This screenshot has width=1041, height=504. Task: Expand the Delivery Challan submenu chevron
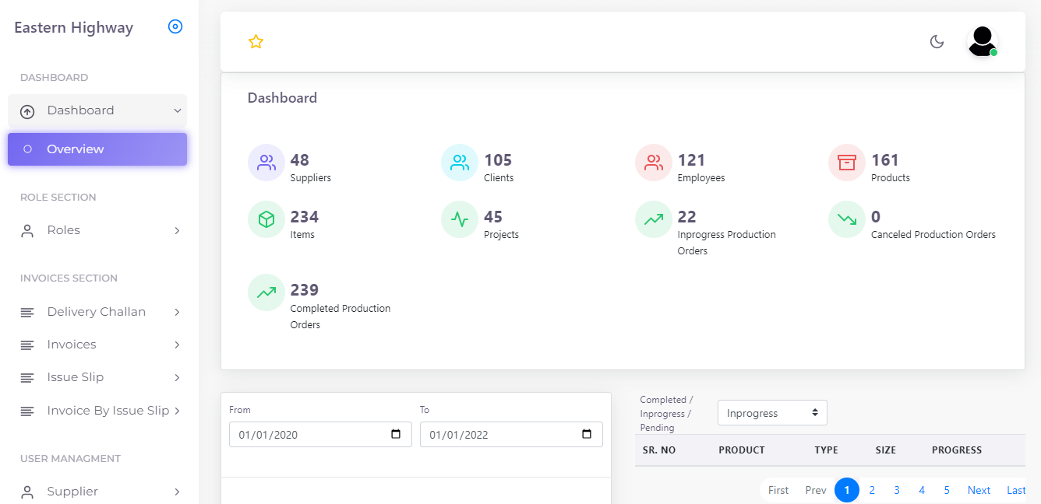coord(177,312)
